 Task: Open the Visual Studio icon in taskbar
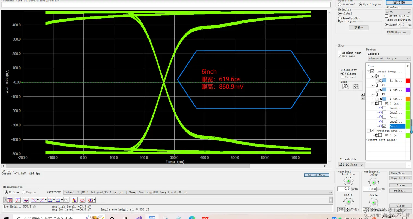tap(139, 217)
